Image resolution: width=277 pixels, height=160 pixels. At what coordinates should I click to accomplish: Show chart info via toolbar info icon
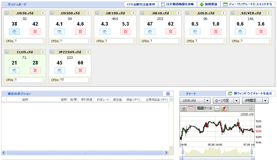(x=251, y=108)
